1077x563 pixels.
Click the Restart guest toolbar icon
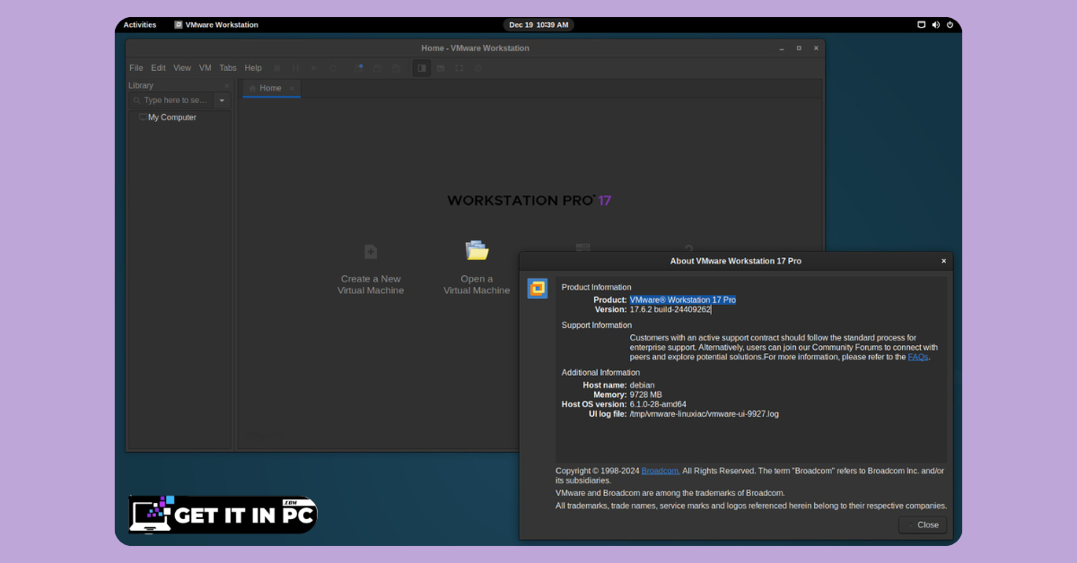(333, 68)
